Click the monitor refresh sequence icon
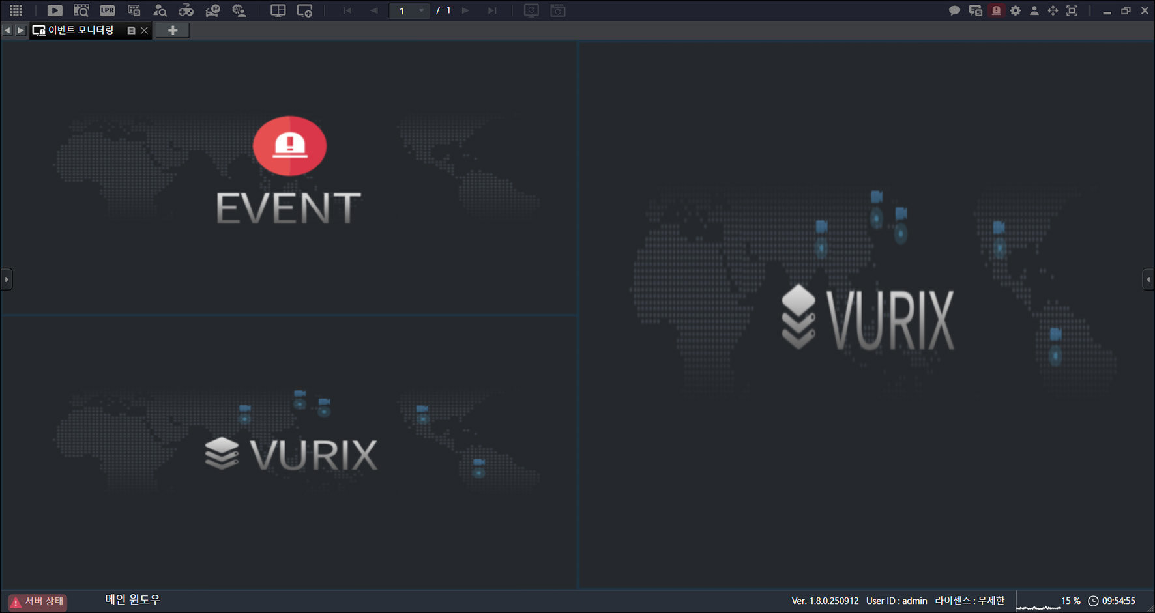 pyautogui.click(x=531, y=10)
